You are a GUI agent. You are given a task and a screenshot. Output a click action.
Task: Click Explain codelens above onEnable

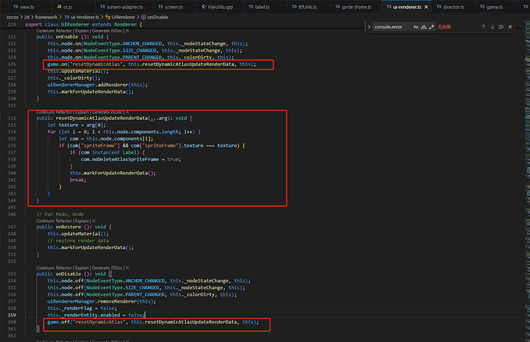(82, 31)
